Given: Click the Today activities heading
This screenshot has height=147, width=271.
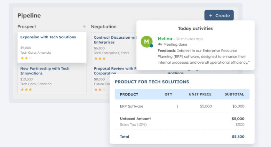Looking at the screenshot, I should (x=195, y=28).
